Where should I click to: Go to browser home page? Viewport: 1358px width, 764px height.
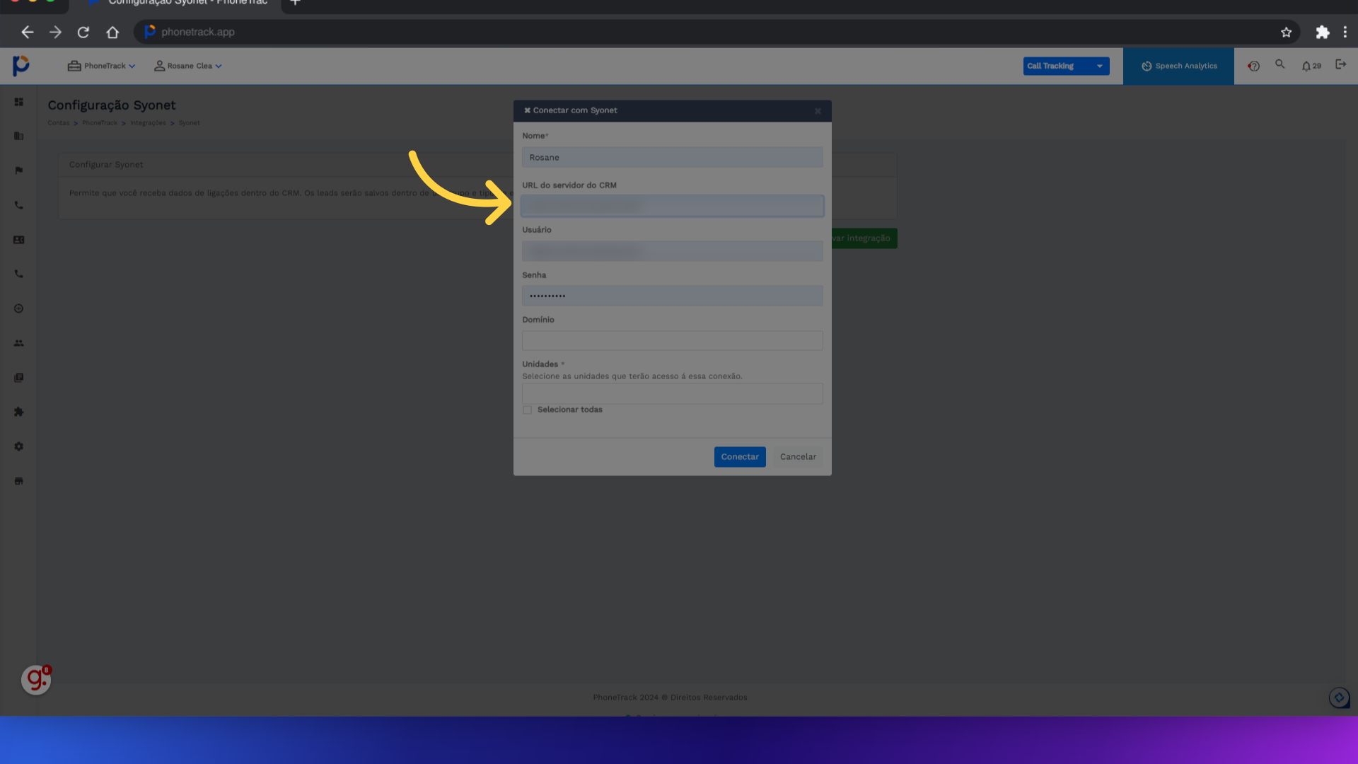pos(112,32)
